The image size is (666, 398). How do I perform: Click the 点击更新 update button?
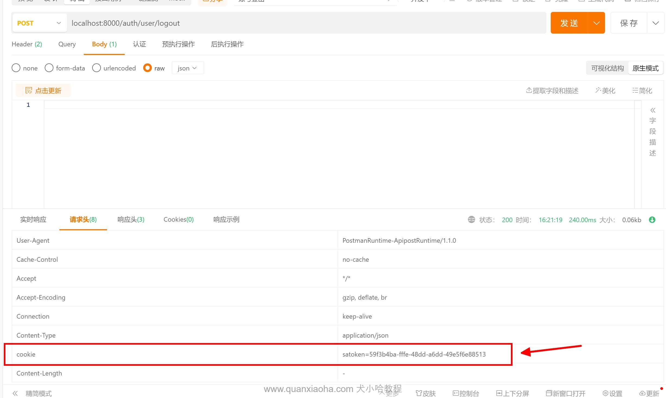click(43, 90)
